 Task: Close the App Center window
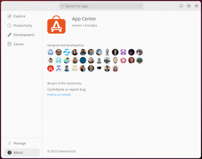click(x=196, y=6)
